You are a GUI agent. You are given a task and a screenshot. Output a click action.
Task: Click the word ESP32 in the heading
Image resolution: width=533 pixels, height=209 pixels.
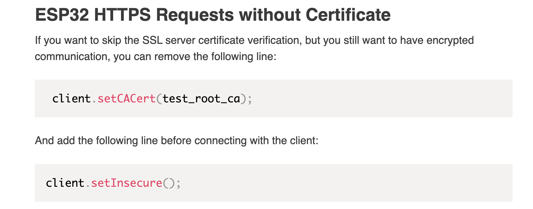click(62, 15)
